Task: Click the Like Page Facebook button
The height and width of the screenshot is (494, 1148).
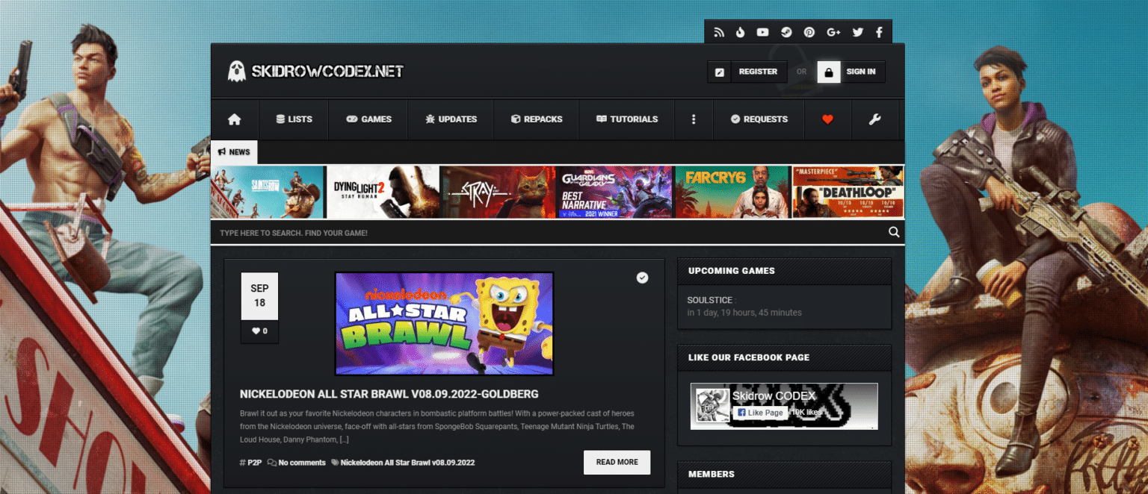Action: pos(759,412)
